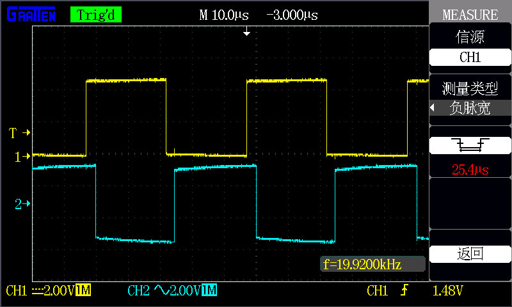Click the green Trig'd status indicator

click(96, 15)
